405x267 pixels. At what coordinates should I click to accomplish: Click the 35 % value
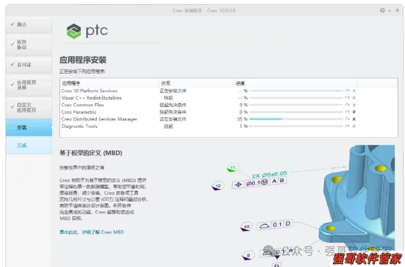point(243,119)
